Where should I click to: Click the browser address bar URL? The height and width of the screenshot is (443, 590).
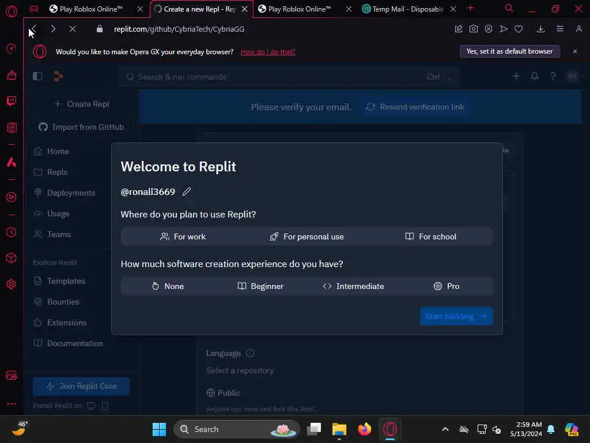[179, 29]
